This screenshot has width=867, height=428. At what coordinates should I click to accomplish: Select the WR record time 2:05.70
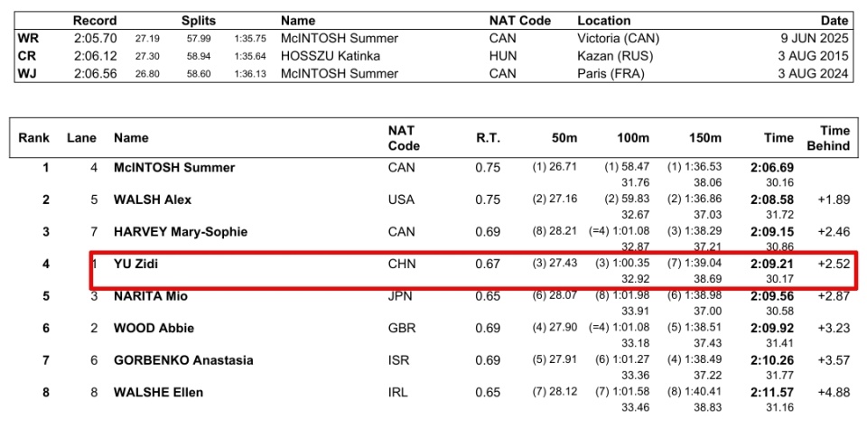click(x=95, y=39)
